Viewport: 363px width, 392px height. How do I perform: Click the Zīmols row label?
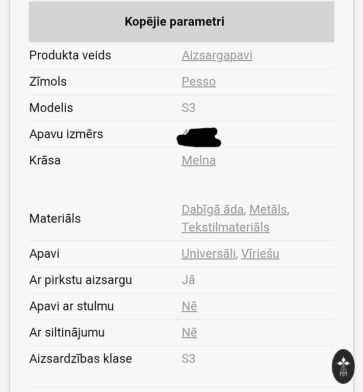[48, 82]
